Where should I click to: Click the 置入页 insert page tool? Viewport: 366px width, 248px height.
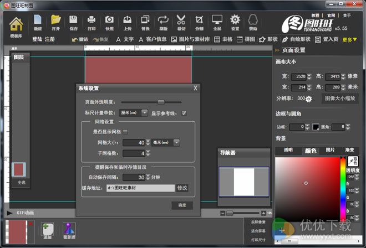[x=326, y=39]
